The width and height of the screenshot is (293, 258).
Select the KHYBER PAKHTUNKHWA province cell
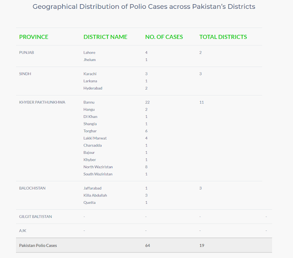[42, 102]
